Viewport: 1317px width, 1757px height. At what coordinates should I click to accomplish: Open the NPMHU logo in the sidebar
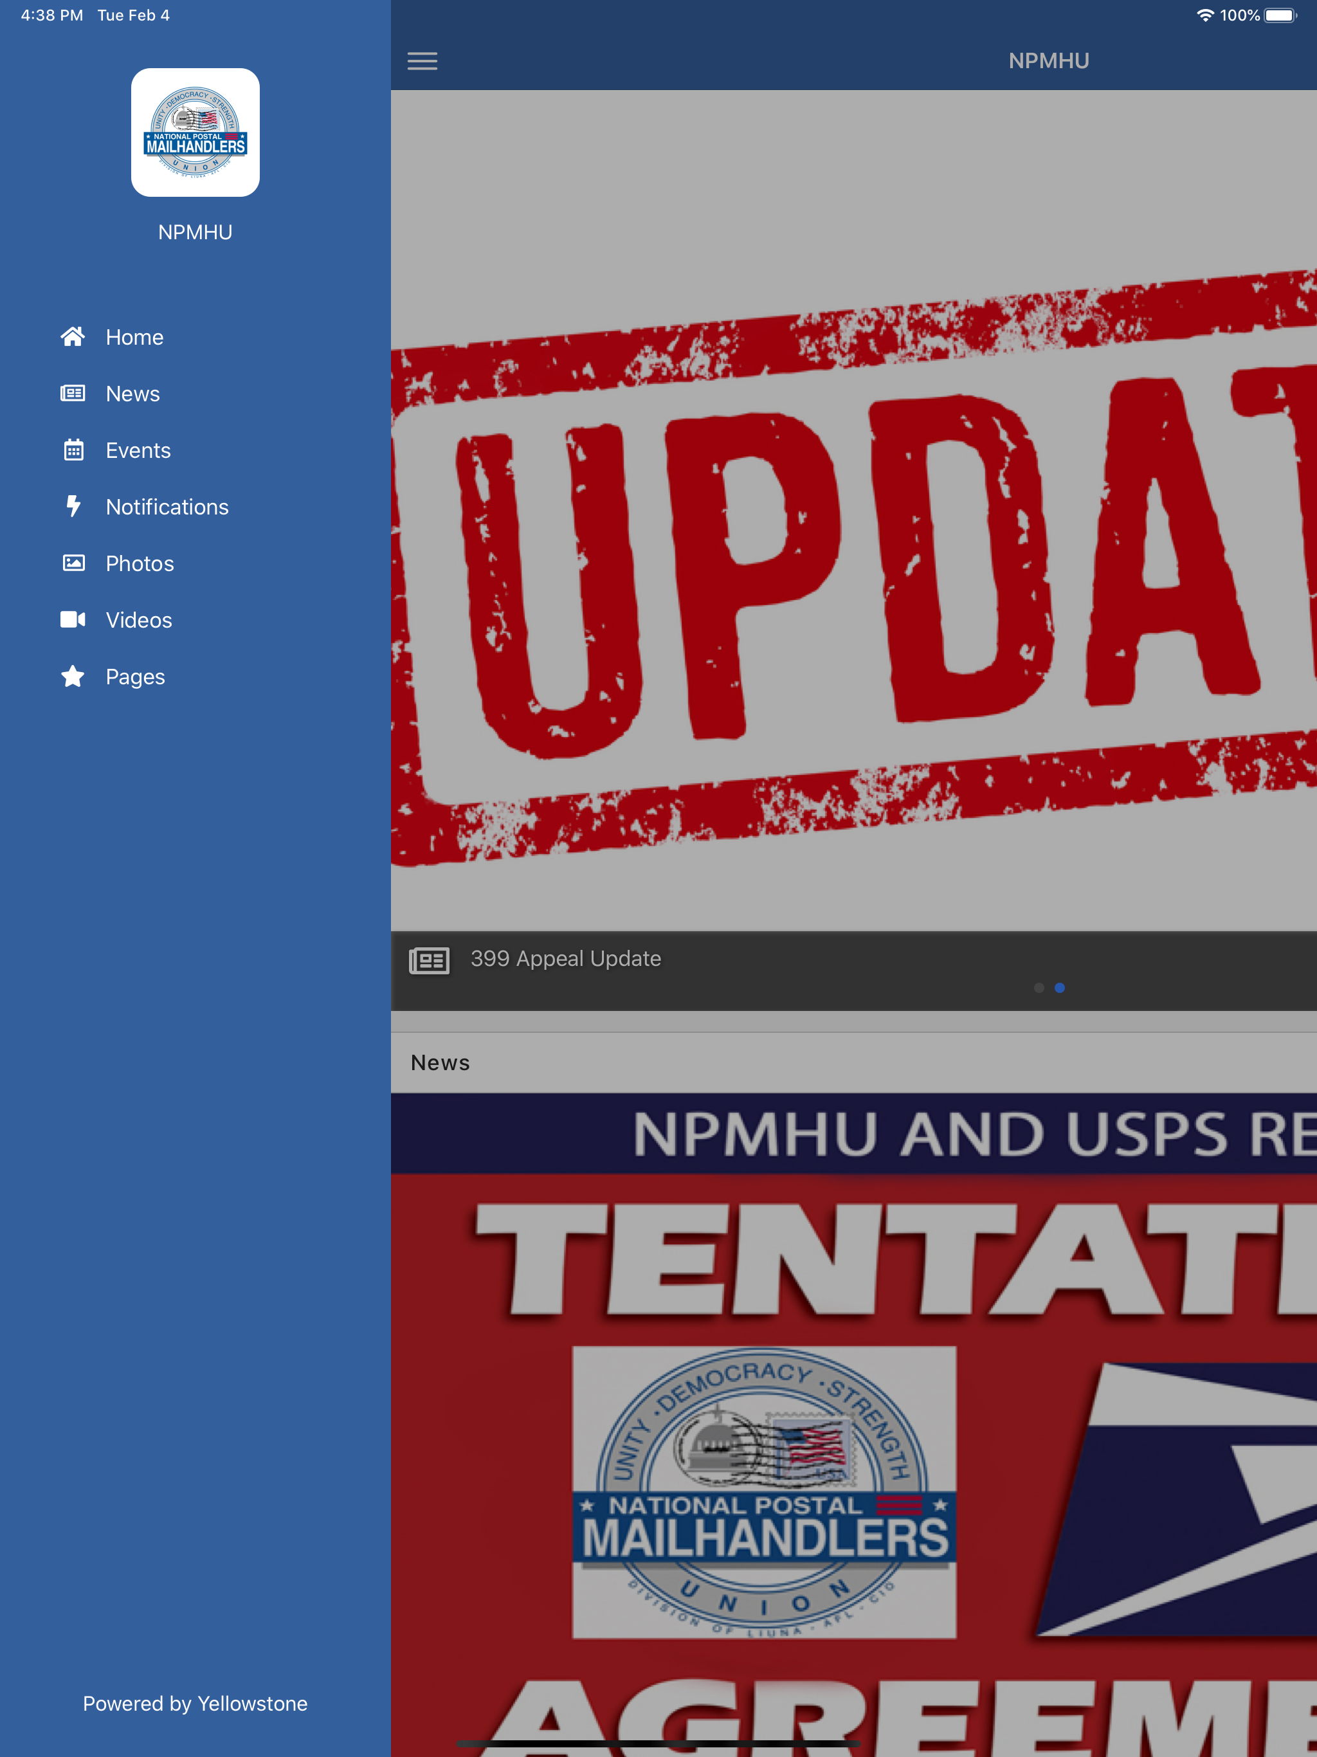[x=195, y=132]
